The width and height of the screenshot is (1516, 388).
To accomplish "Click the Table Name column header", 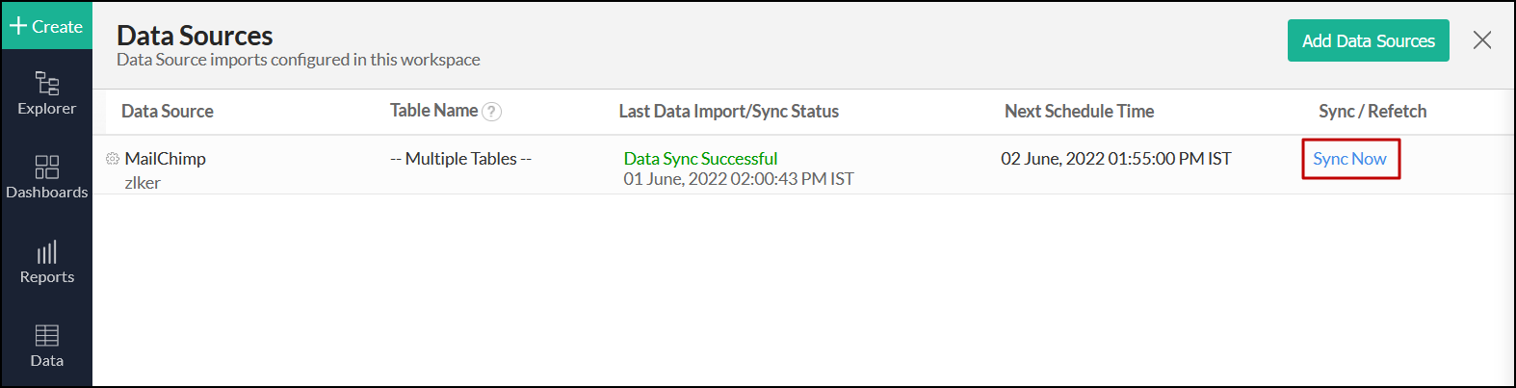I will (433, 111).
